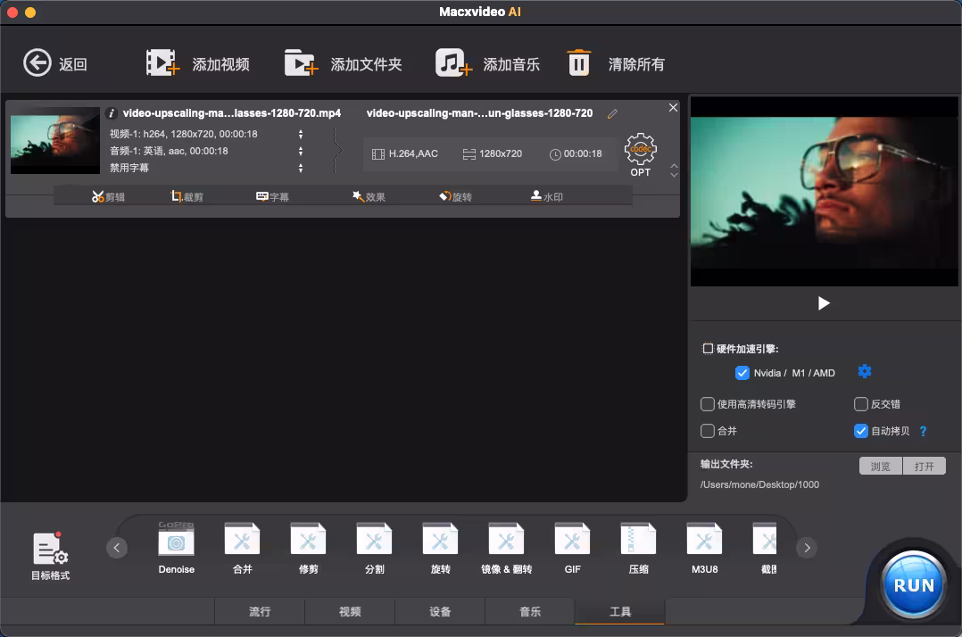Image resolution: width=962 pixels, height=637 pixels.
Task: Switch to the 音乐 tab
Action: point(530,611)
